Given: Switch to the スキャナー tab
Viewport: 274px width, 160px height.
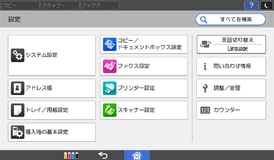Looking at the screenshot, I should [x=60, y=5].
